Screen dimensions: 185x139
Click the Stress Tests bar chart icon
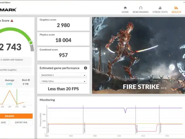tap(160, 8)
